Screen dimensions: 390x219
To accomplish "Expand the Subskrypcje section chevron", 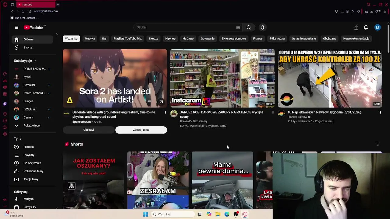I will click(x=35, y=61).
